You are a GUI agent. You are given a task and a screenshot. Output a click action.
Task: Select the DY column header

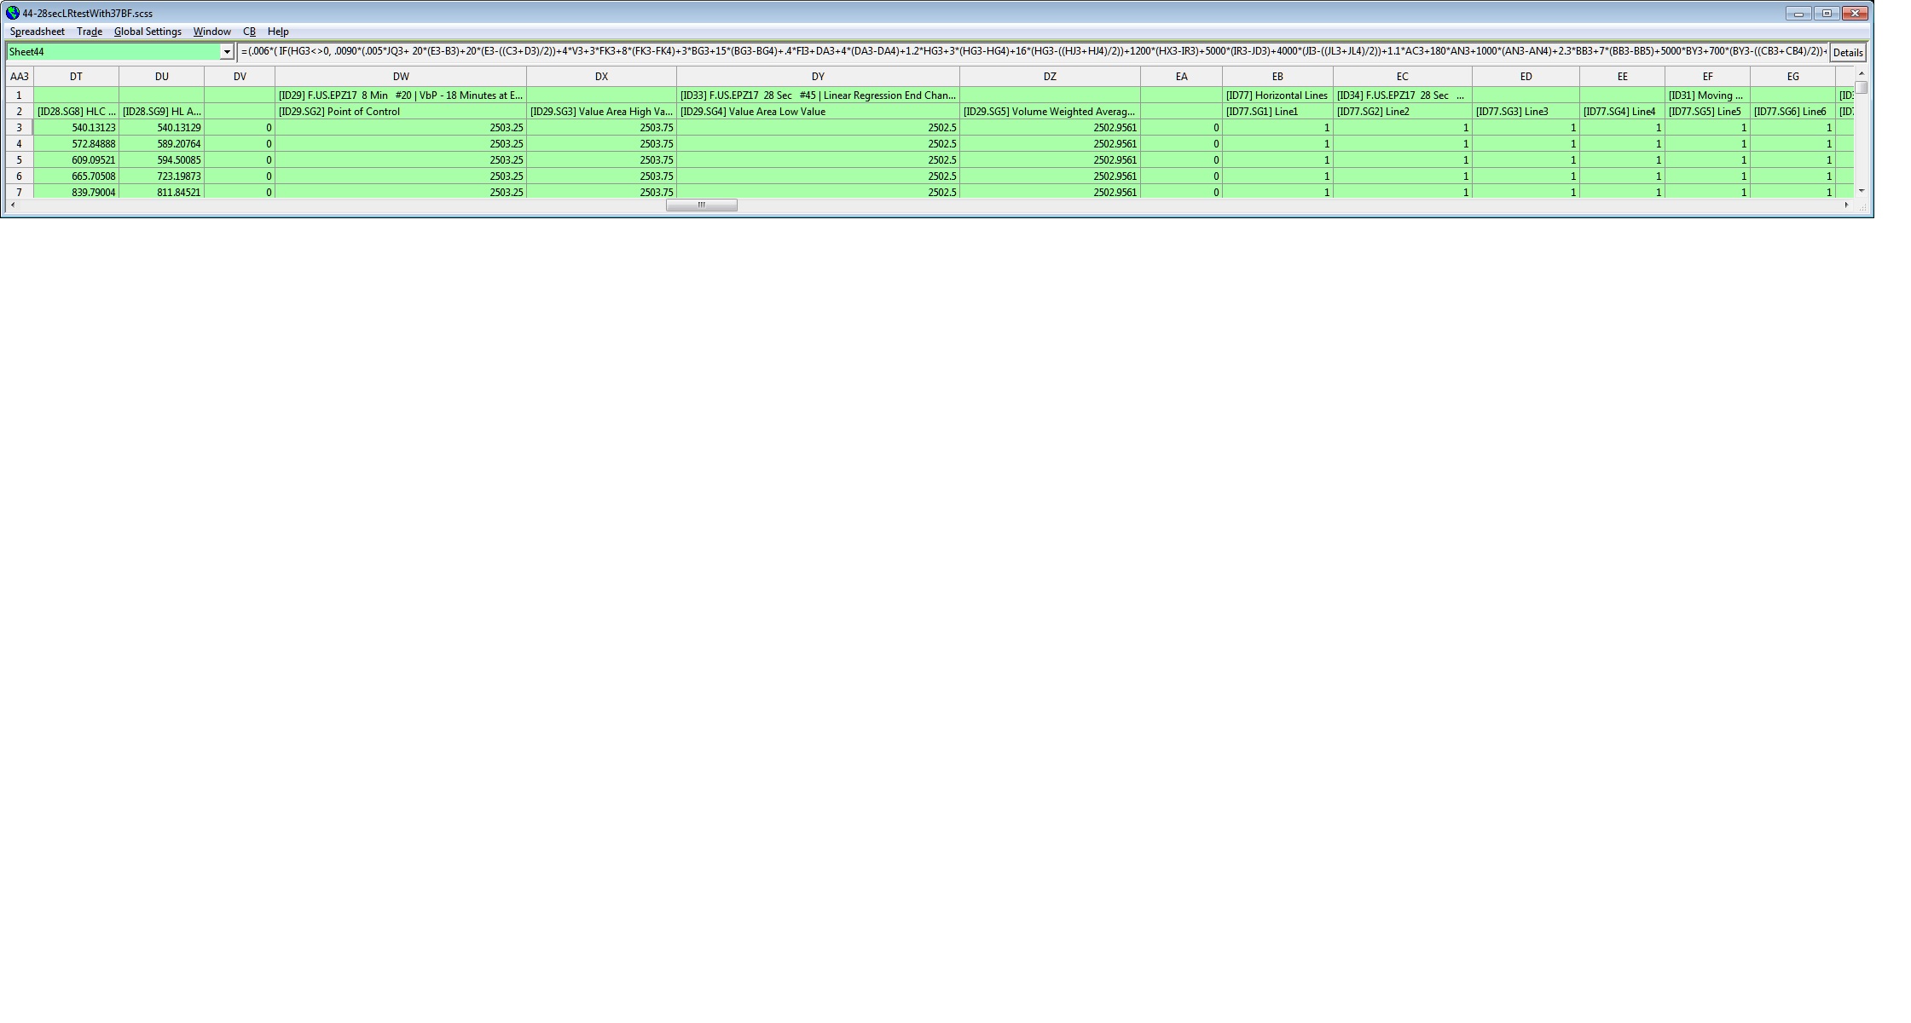(817, 77)
